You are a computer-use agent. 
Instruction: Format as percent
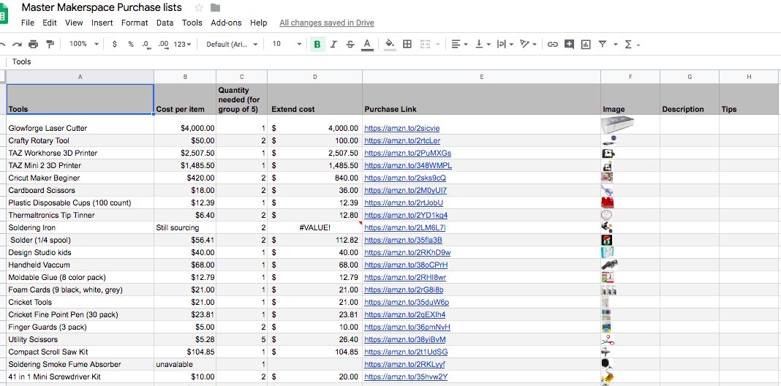pyautogui.click(x=131, y=45)
